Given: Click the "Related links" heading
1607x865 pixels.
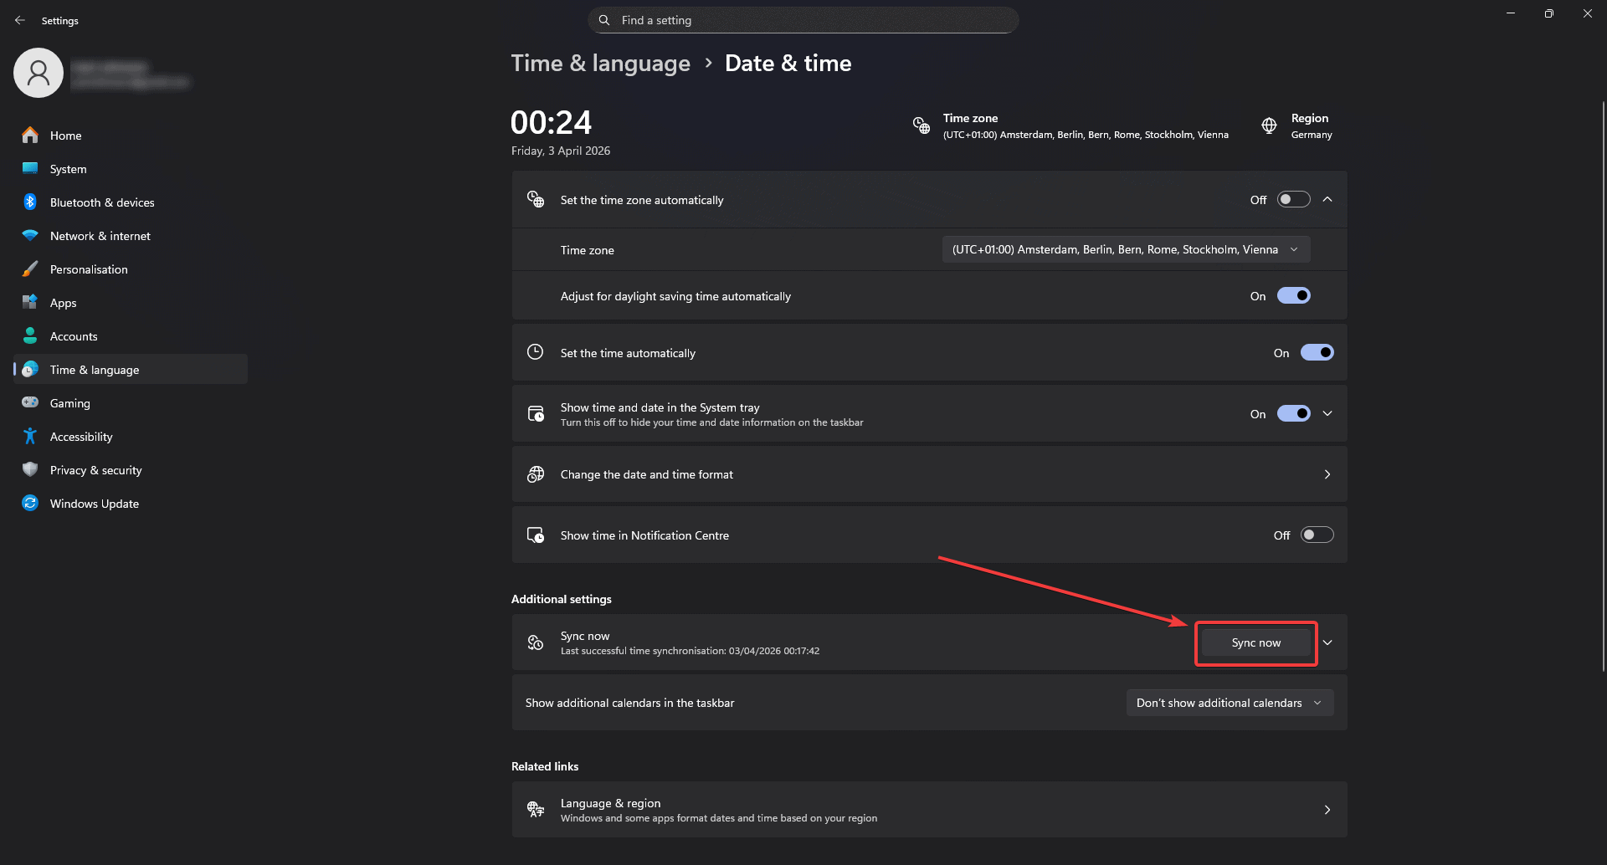Looking at the screenshot, I should [x=545, y=766].
